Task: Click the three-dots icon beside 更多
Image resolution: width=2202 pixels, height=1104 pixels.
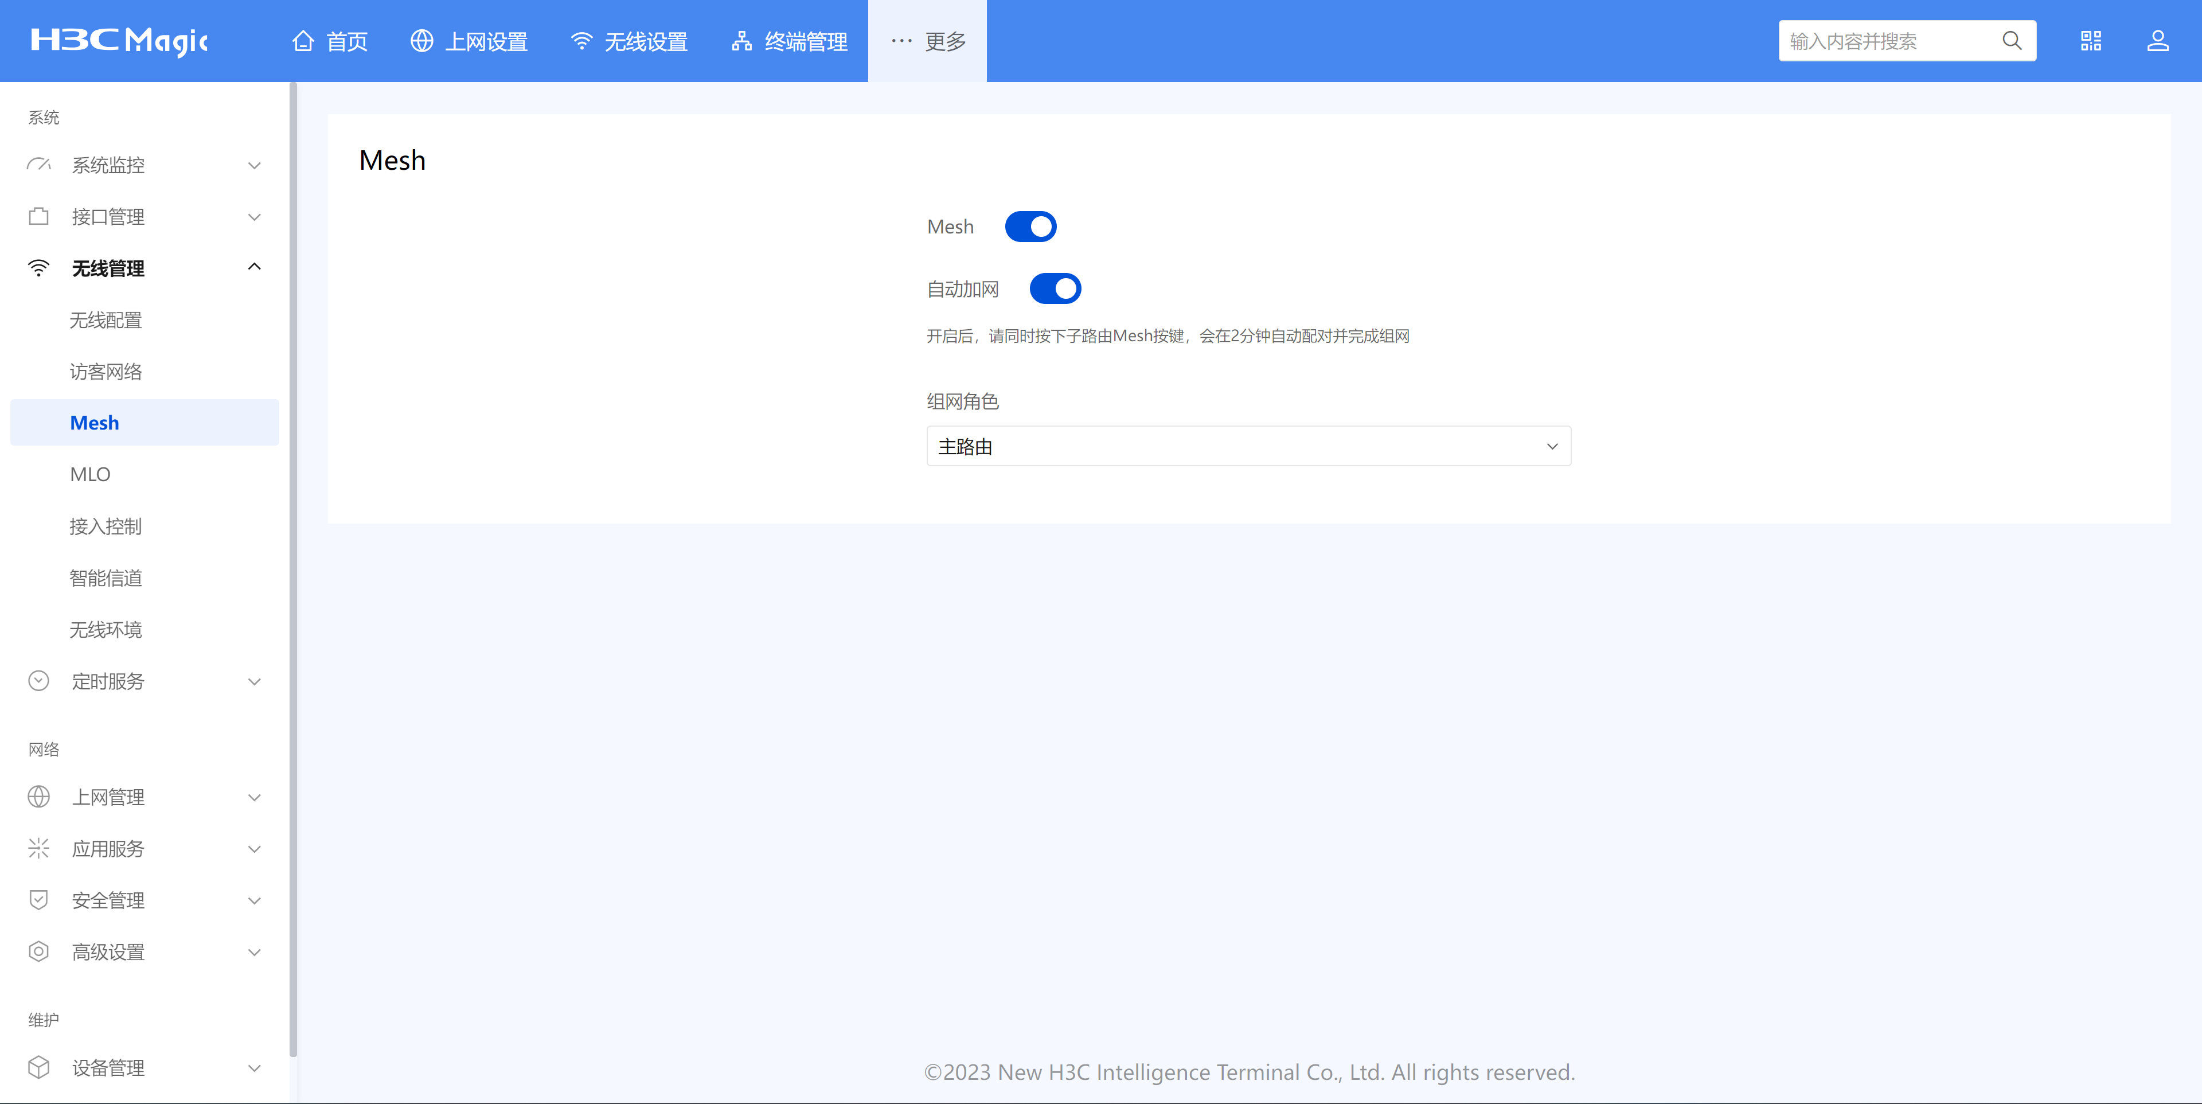Action: click(x=901, y=41)
